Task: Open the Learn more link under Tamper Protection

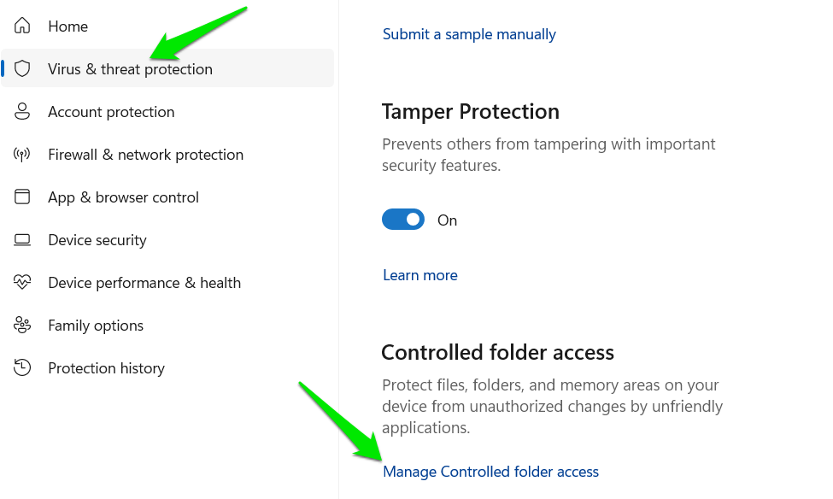Action: 419,274
